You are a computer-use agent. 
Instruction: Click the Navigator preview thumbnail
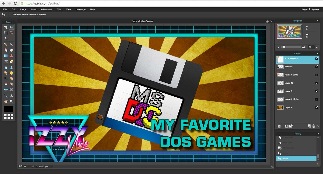(290, 32)
